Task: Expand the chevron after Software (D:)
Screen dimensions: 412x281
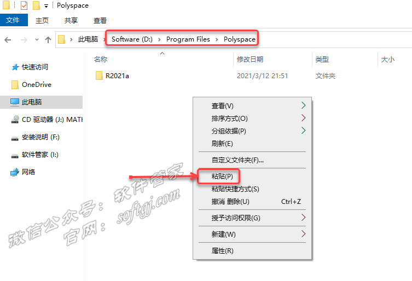Action: pyautogui.click(x=159, y=40)
